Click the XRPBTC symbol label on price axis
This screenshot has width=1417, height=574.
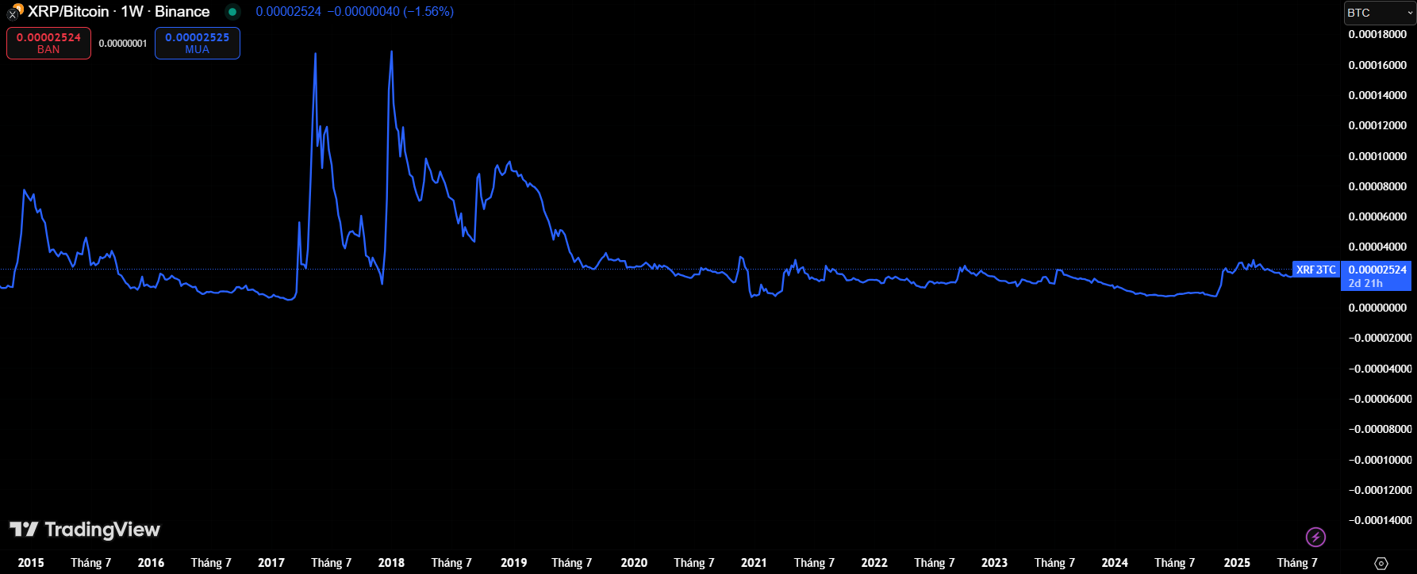click(x=1315, y=270)
